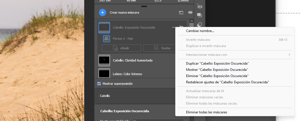Choose Restablecer ajustes de “Cabello: Exposición Oscurecida”
This screenshot has width=301, height=121.
pos(228,82)
